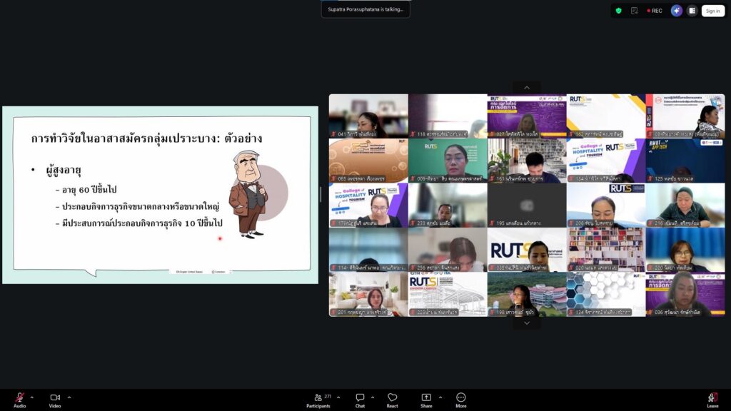Go to next gallery page with bottom chevron
Screen dimensions: 731x411
pyautogui.click(x=527, y=323)
